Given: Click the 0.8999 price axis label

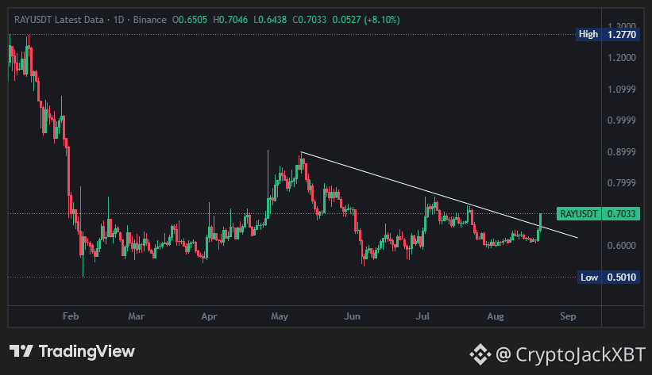Looking at the screenshot, I should pos(622,152).
